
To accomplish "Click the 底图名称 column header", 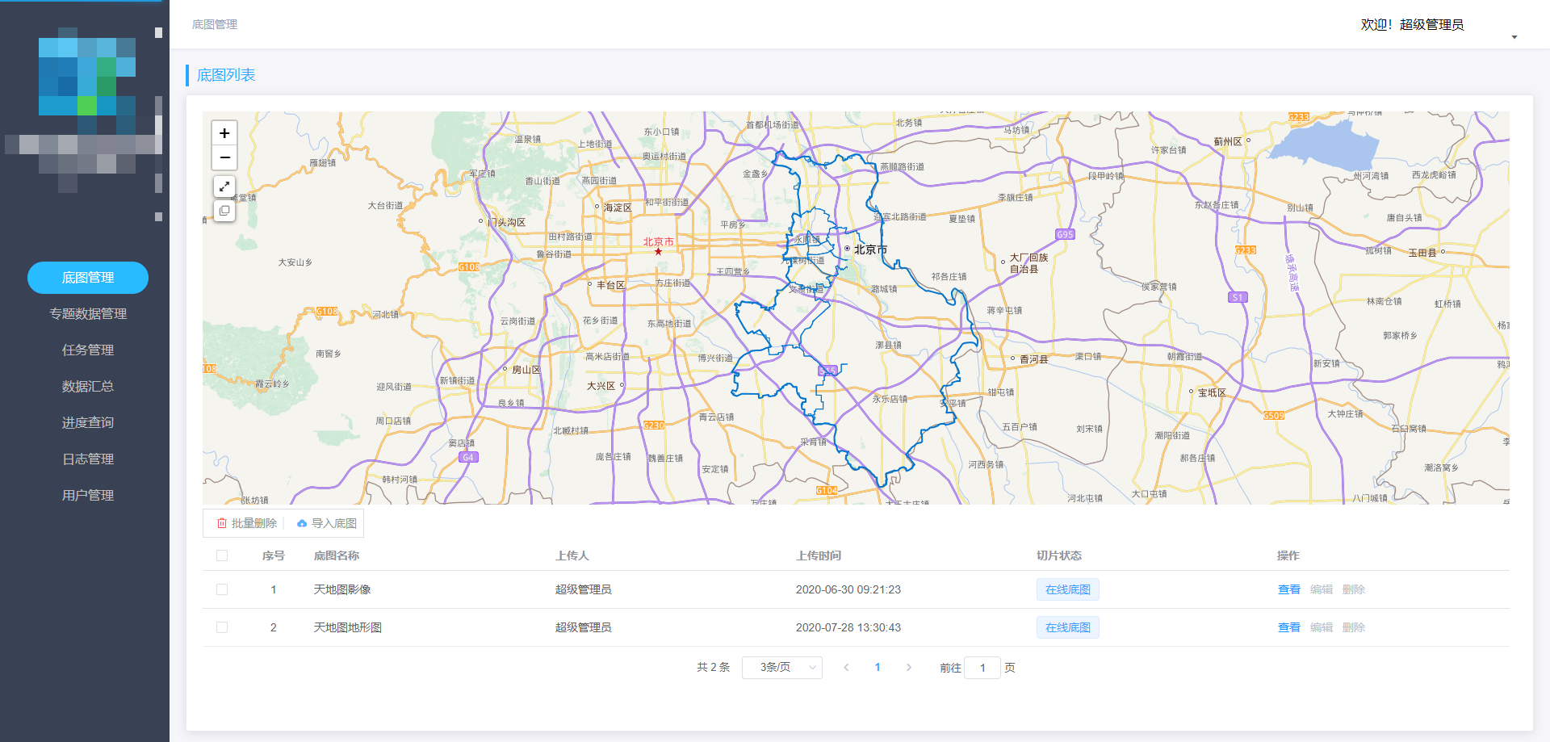I will (x=337, y=555).
